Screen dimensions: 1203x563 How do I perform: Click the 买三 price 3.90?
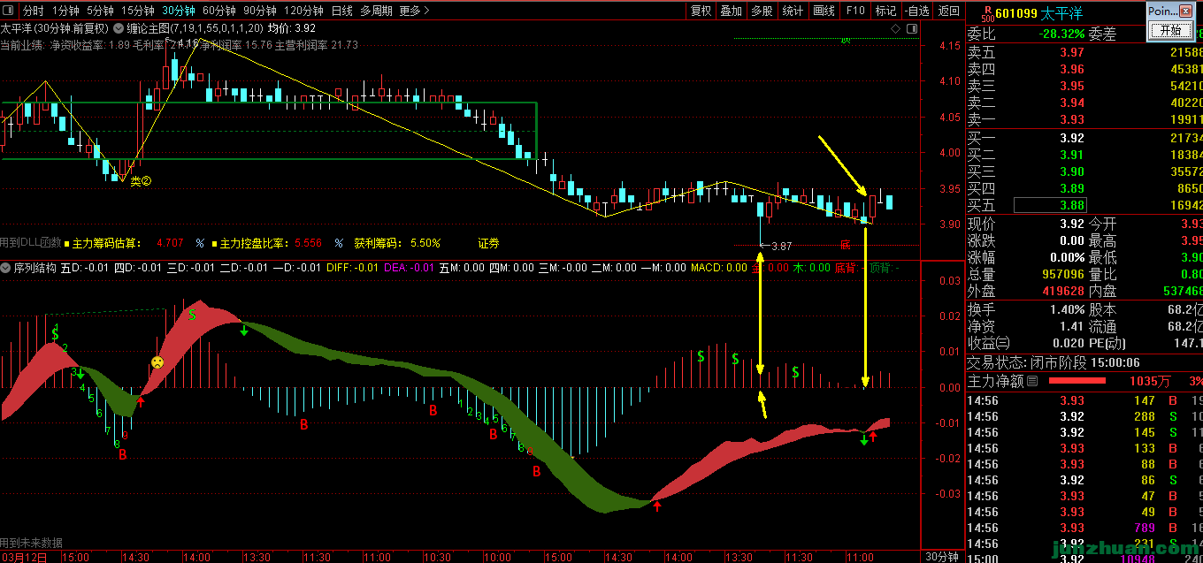1071,171
